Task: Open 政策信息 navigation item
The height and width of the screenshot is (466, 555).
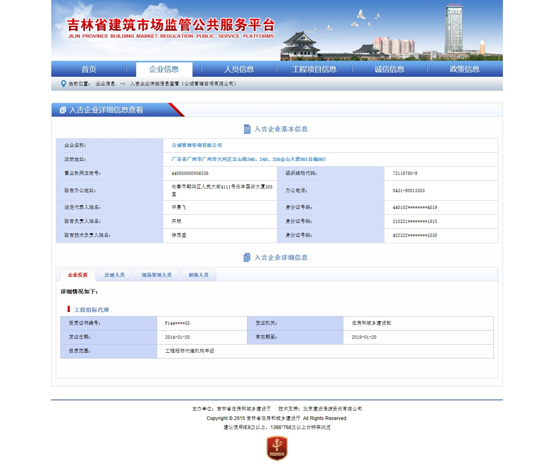Action: pos(464,69)
